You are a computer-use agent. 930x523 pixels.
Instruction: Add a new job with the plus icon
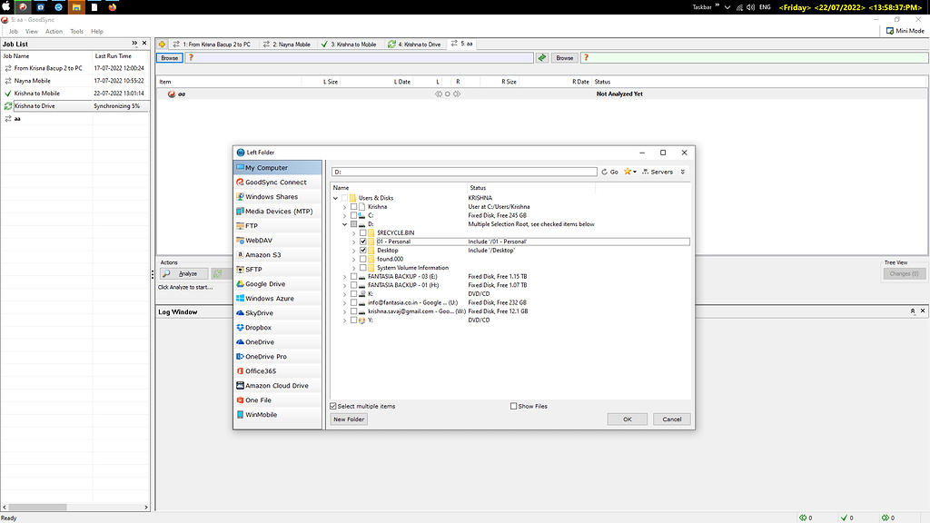(x=162, y=43)
